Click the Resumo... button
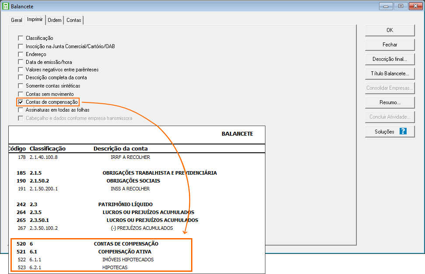The width and height of the screenshot is (425, 274). click(390, 102)
